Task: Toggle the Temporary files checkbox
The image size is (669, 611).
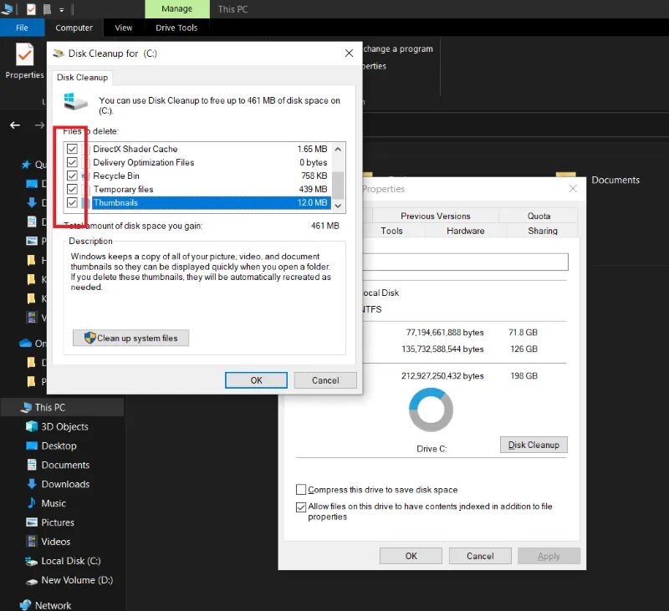Action: click(73, 189)
